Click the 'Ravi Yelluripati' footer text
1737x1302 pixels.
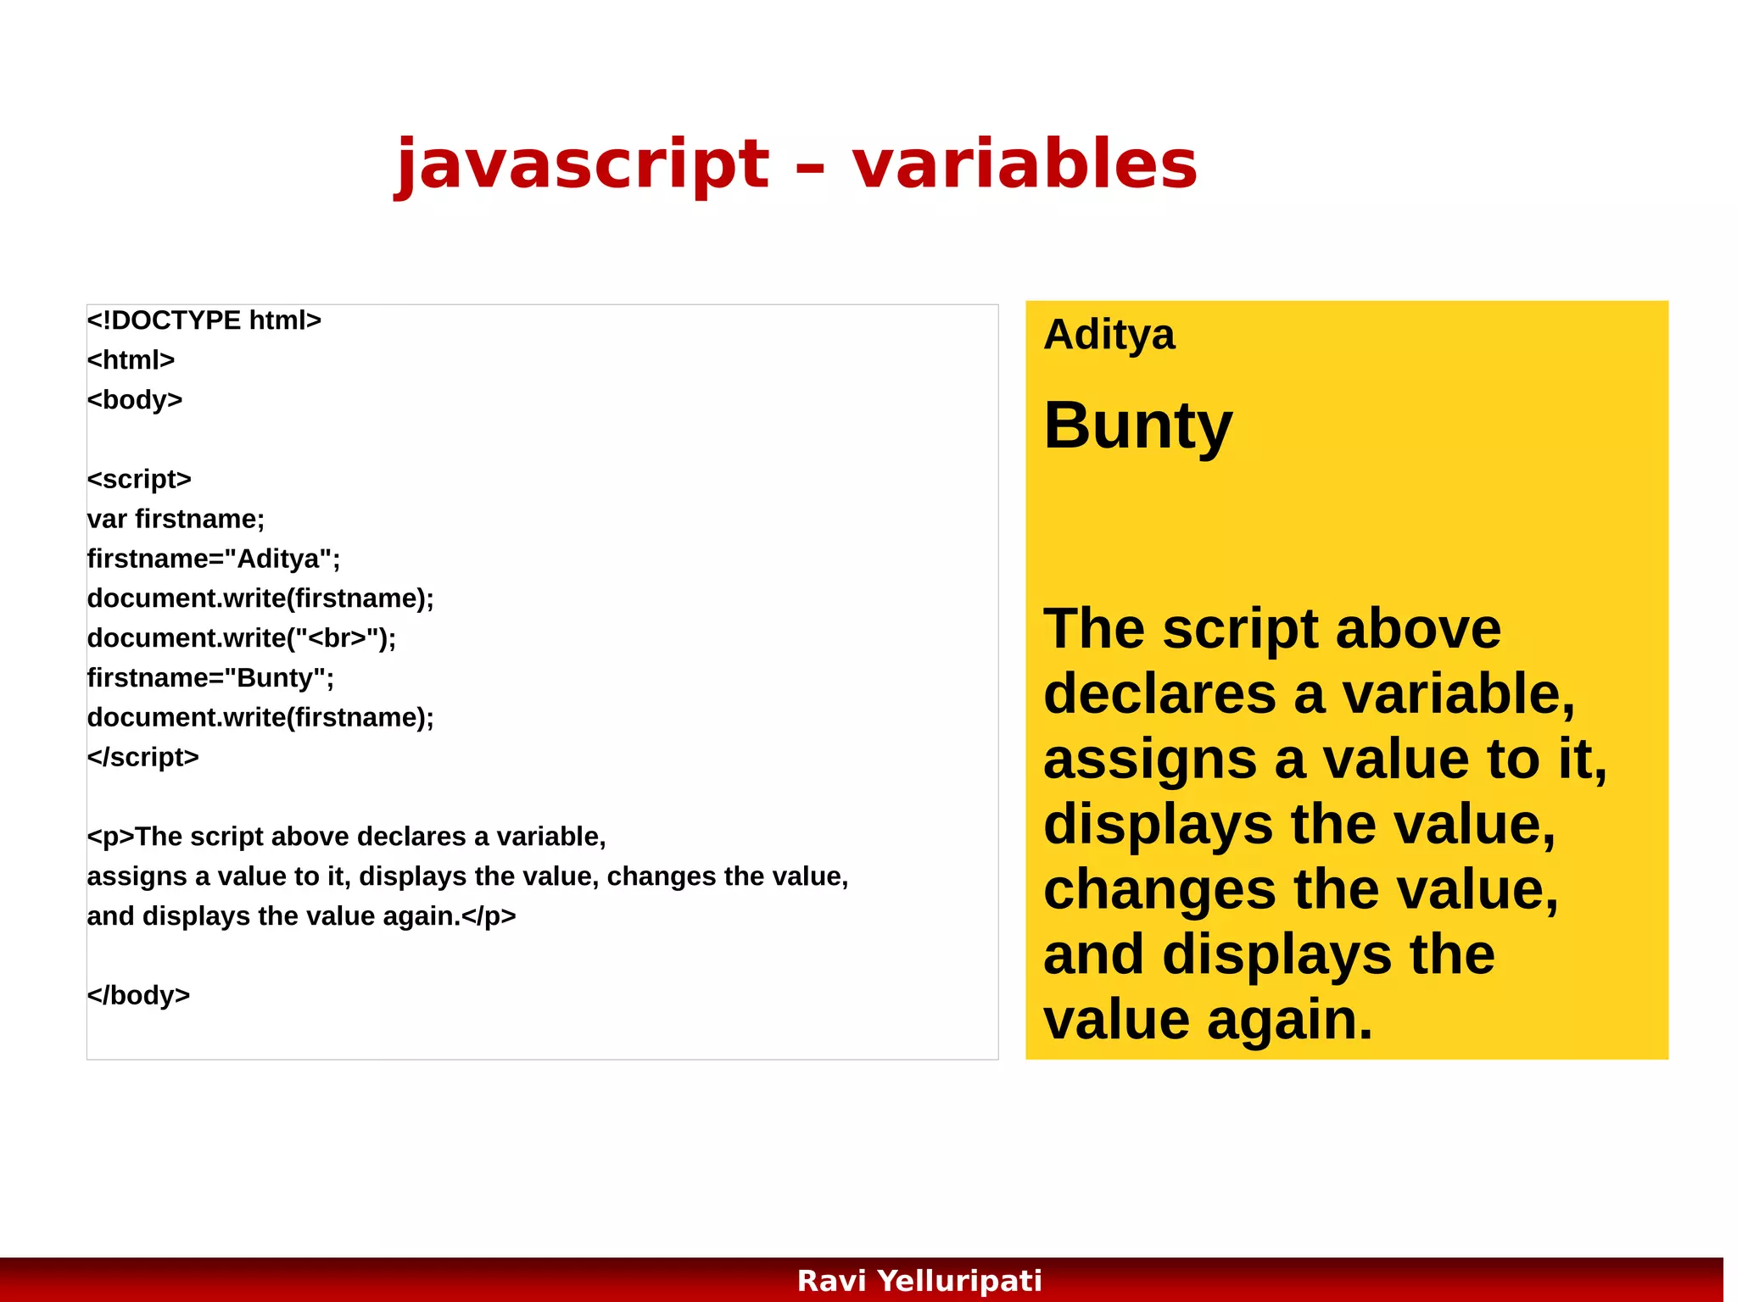point(919,1281)
